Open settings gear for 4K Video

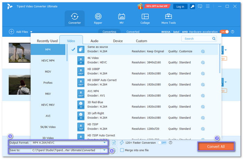[x=203, y=62]
